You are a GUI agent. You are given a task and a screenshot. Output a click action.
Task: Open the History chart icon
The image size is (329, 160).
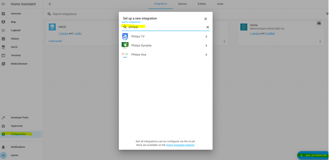(x=3, y=39)
